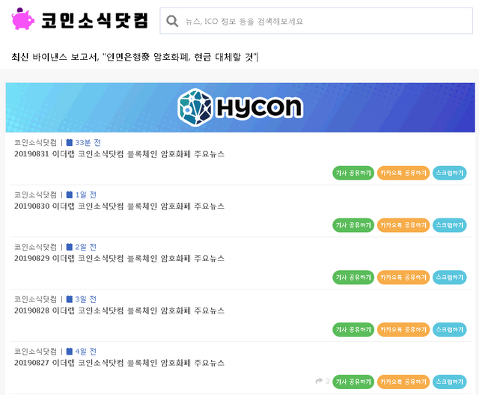Viewport: 479px width, 395px height.
Task: Click 스크랩하기 for the 20190828 article
Action: [450, 330]
